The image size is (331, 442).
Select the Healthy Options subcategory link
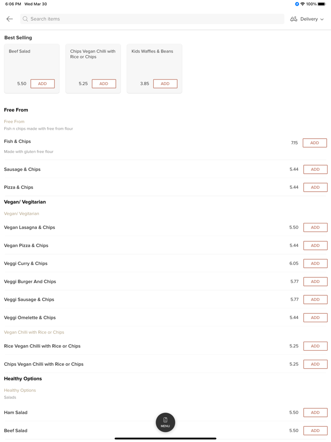tap(20, 390)
